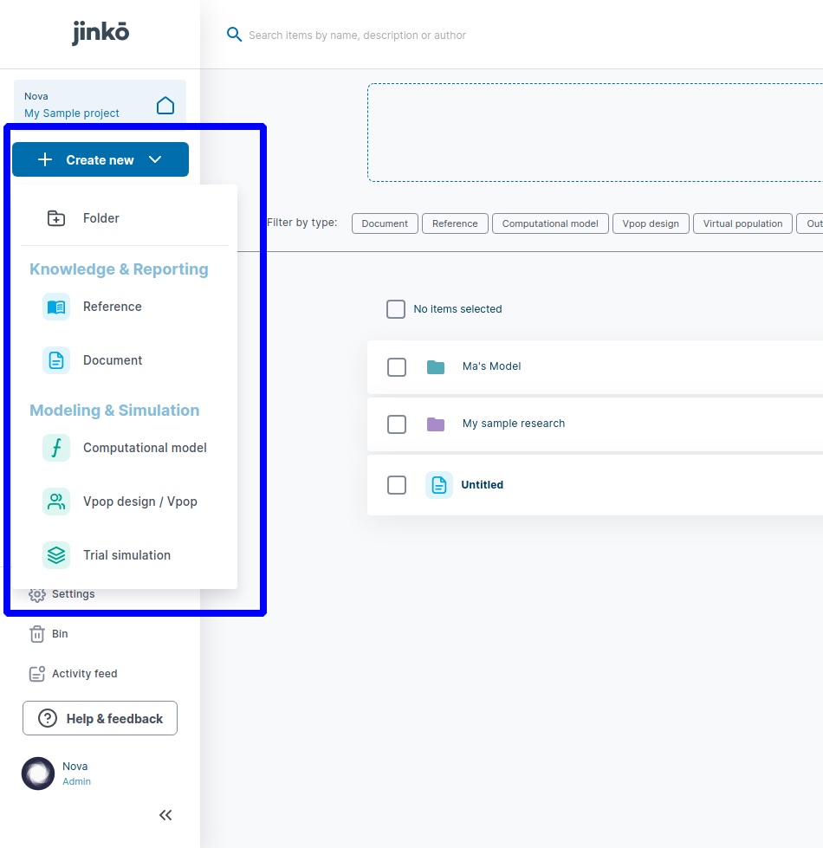823x848 pixels.
Task: Open the Bin trash icon
Action: (x=37, y=634)
